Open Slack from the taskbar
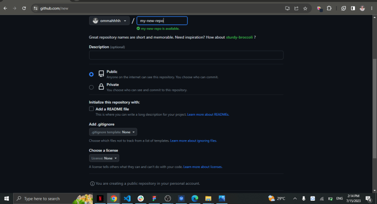 (x=140, y=198)
